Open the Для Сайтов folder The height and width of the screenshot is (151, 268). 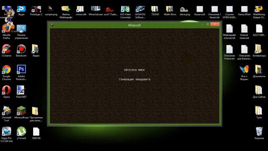(259, 92)
